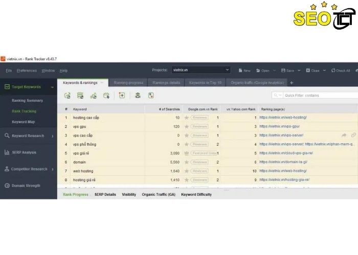
Task: Click the Save project button
Action: (x=287, y=70)
